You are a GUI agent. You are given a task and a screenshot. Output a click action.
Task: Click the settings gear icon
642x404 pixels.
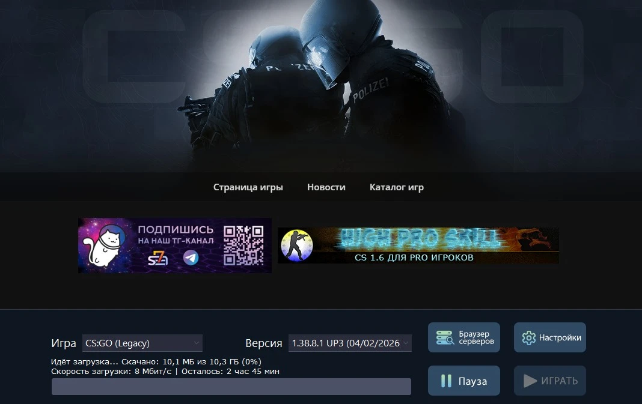528,338
